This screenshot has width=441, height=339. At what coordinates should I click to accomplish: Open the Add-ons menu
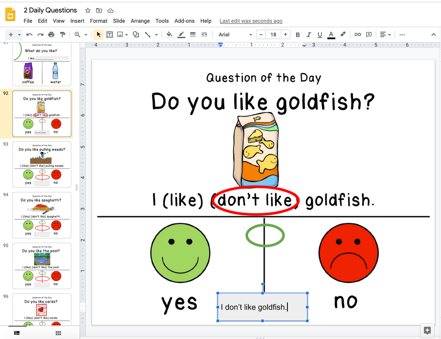(x=184, y=21)
